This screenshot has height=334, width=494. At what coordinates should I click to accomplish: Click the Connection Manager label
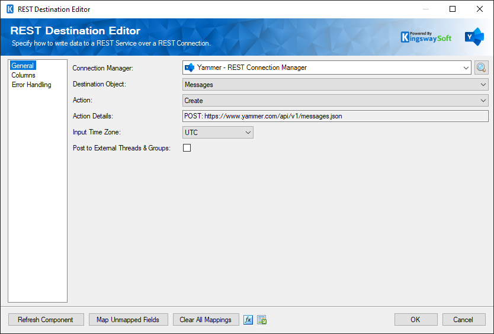coord(102,68)
